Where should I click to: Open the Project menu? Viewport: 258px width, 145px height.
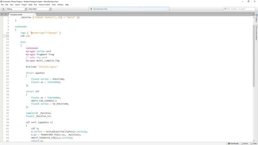tap(24, 4)
